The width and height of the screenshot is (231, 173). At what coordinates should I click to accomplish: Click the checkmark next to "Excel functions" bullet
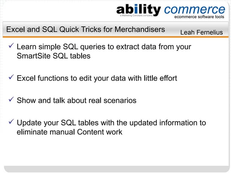tap(10, 77)
